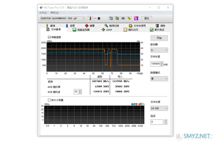214x142 pixels.
Task: Switch to the AAM tab
Action: point(107,30)
